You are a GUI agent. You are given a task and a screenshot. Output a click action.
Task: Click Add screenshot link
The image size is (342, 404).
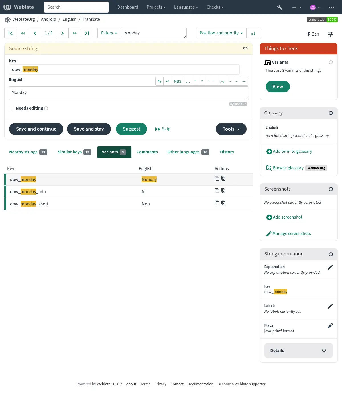(284, 217)
